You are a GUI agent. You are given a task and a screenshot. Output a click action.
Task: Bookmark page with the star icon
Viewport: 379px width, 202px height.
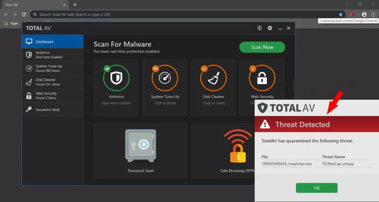click(341, 14)
